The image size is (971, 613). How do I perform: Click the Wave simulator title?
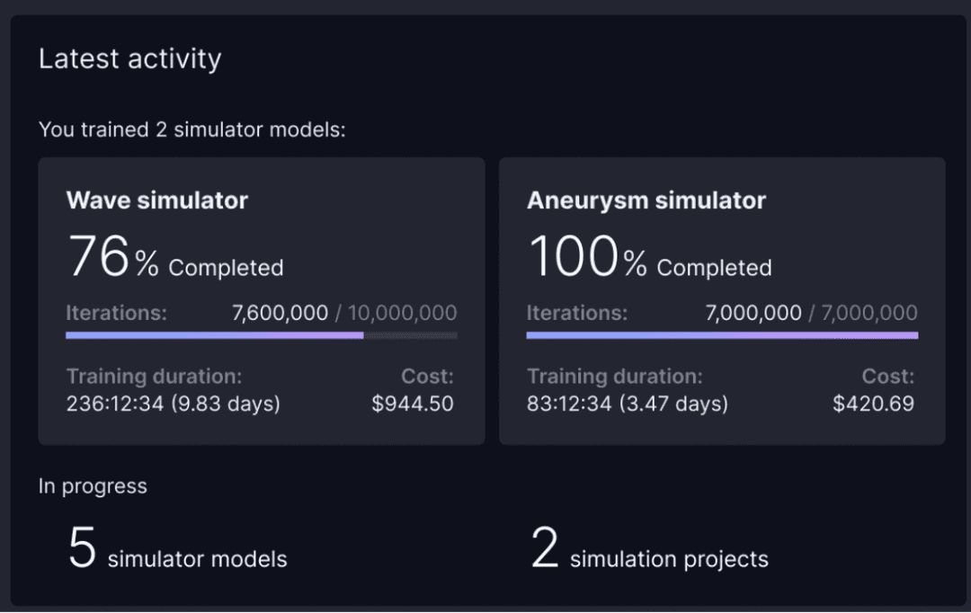[x=157, y=200]
